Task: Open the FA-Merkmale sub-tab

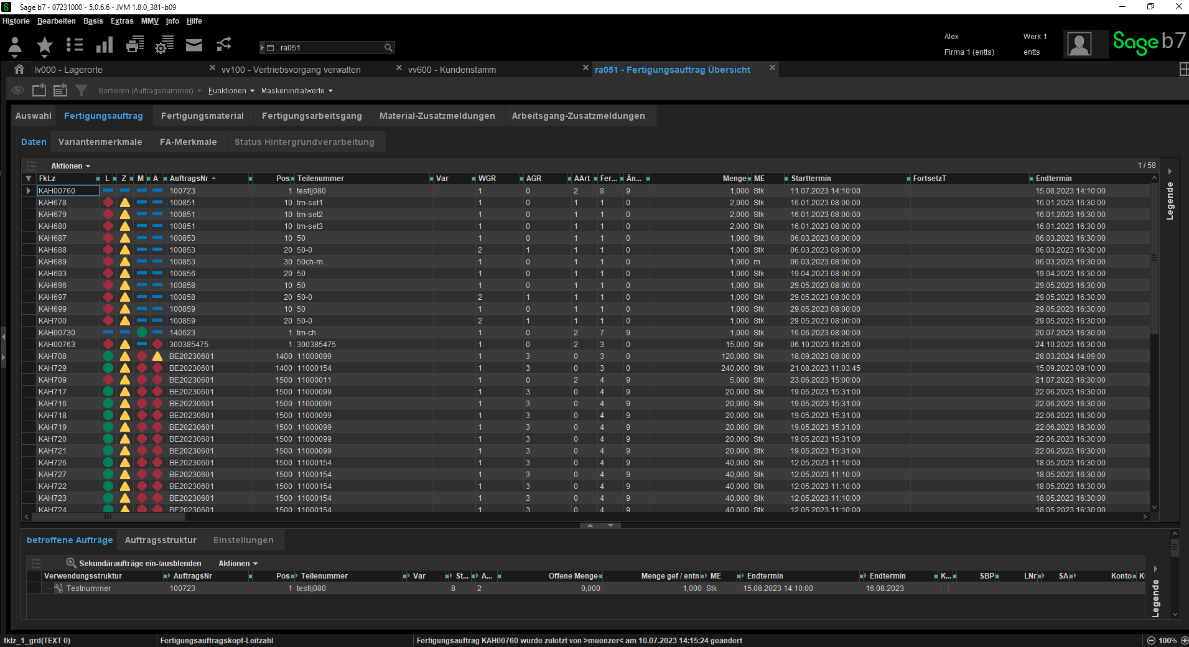Action: coord(189,142)
